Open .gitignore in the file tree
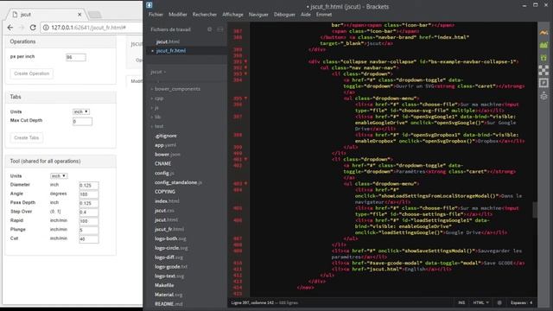This screenshot has height=311, width=553. [x=166, y=136]
